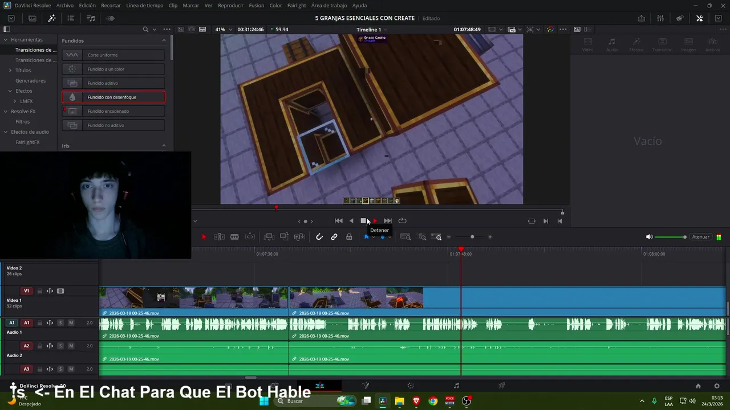Click the Quick Export icon
Screen dimensions: 730x410
[x=641, y=18]
